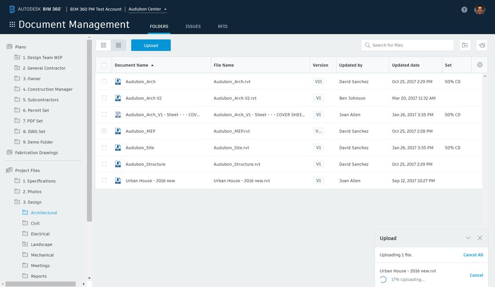
Task: Open the FOLDERS tab
Action: tap(159, 26)
